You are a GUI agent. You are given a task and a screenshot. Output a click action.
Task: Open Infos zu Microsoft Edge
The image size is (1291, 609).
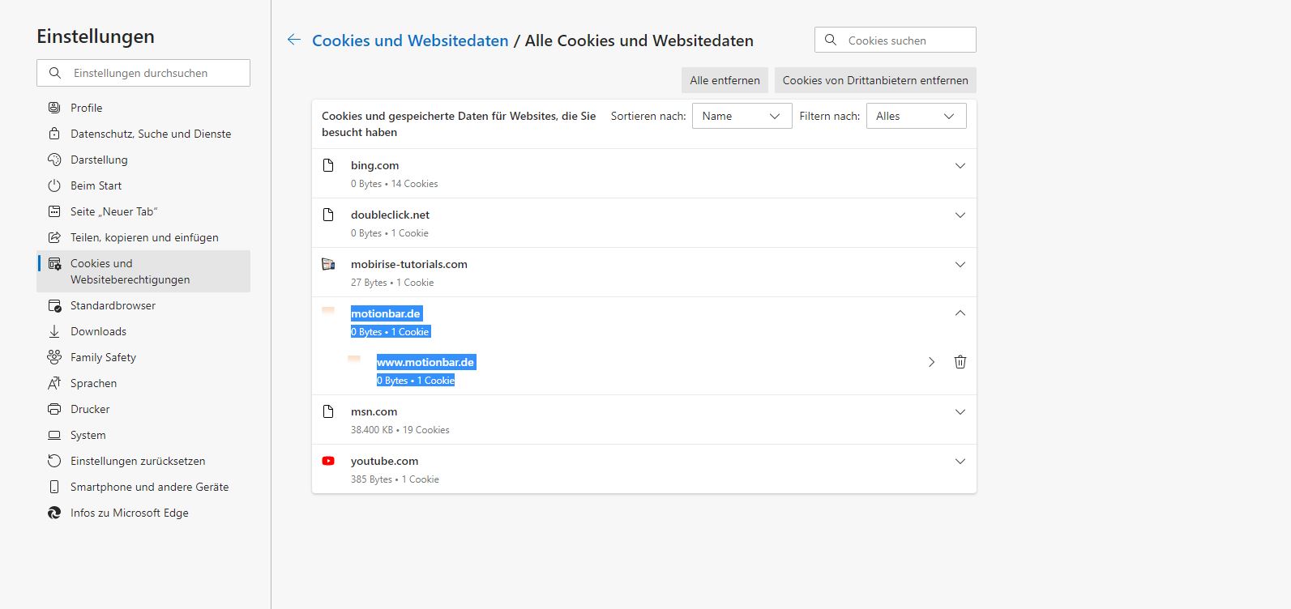click(143, 513)
